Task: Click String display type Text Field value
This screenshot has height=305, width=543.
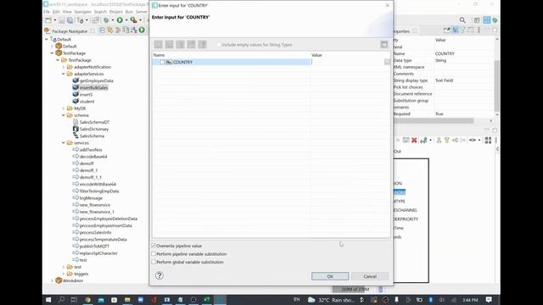Action: tap(444, 80)
